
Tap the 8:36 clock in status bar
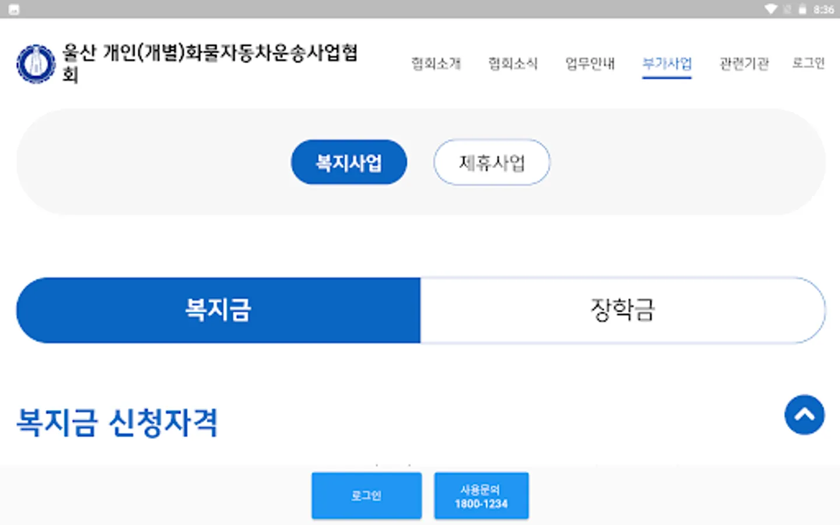click(x=823, y=9)
